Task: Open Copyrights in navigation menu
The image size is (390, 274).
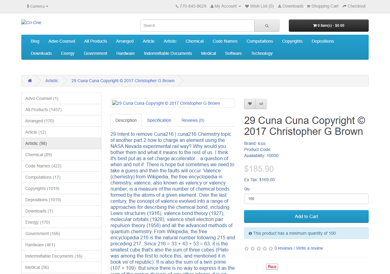Action: [x=292, y=41]
